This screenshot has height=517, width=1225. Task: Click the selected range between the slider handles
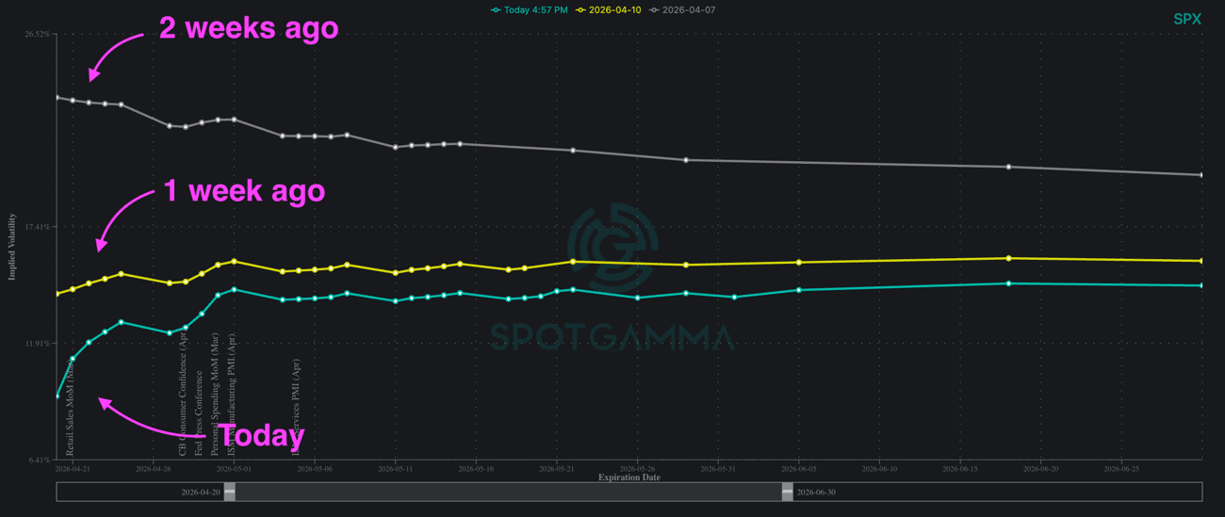click(x=509, y=492)
